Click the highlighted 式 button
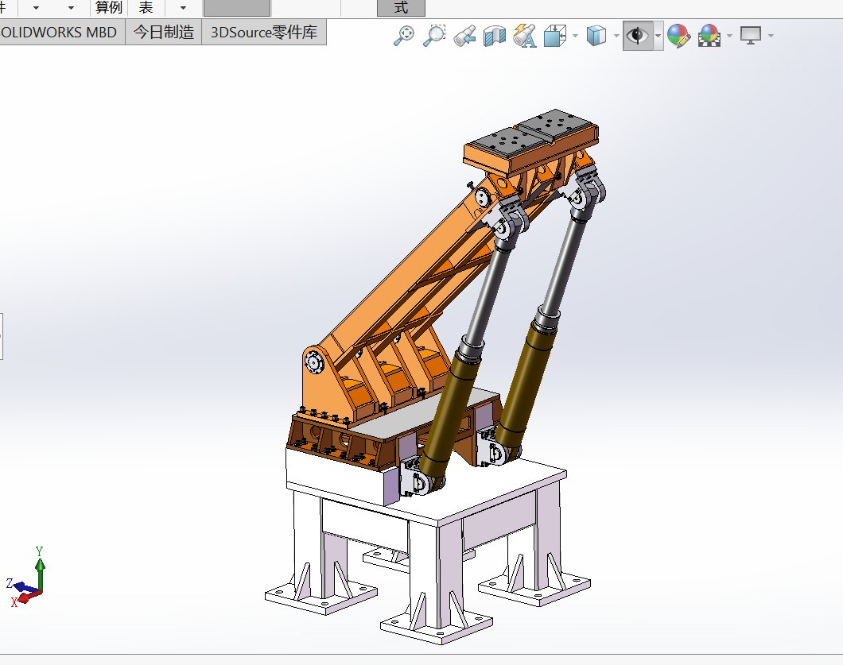 [x=401, y=7]
